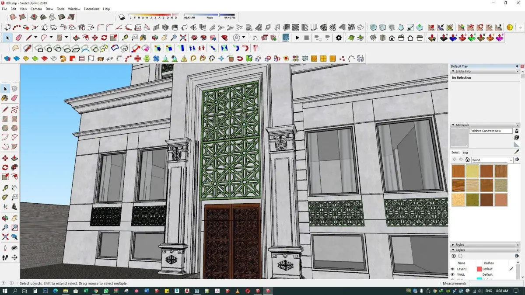Open the Extensions menu
Viewport: 525px width, 295px height.
click(x=91, y=9)
